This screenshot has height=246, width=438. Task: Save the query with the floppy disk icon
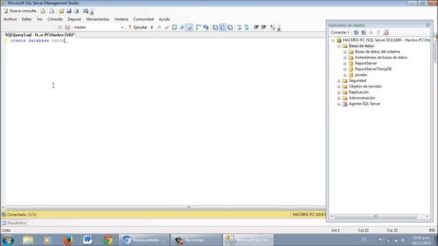coord(68,11)
